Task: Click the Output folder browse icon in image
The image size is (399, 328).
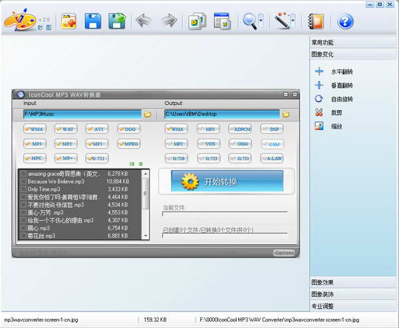Action: [286, 114]
